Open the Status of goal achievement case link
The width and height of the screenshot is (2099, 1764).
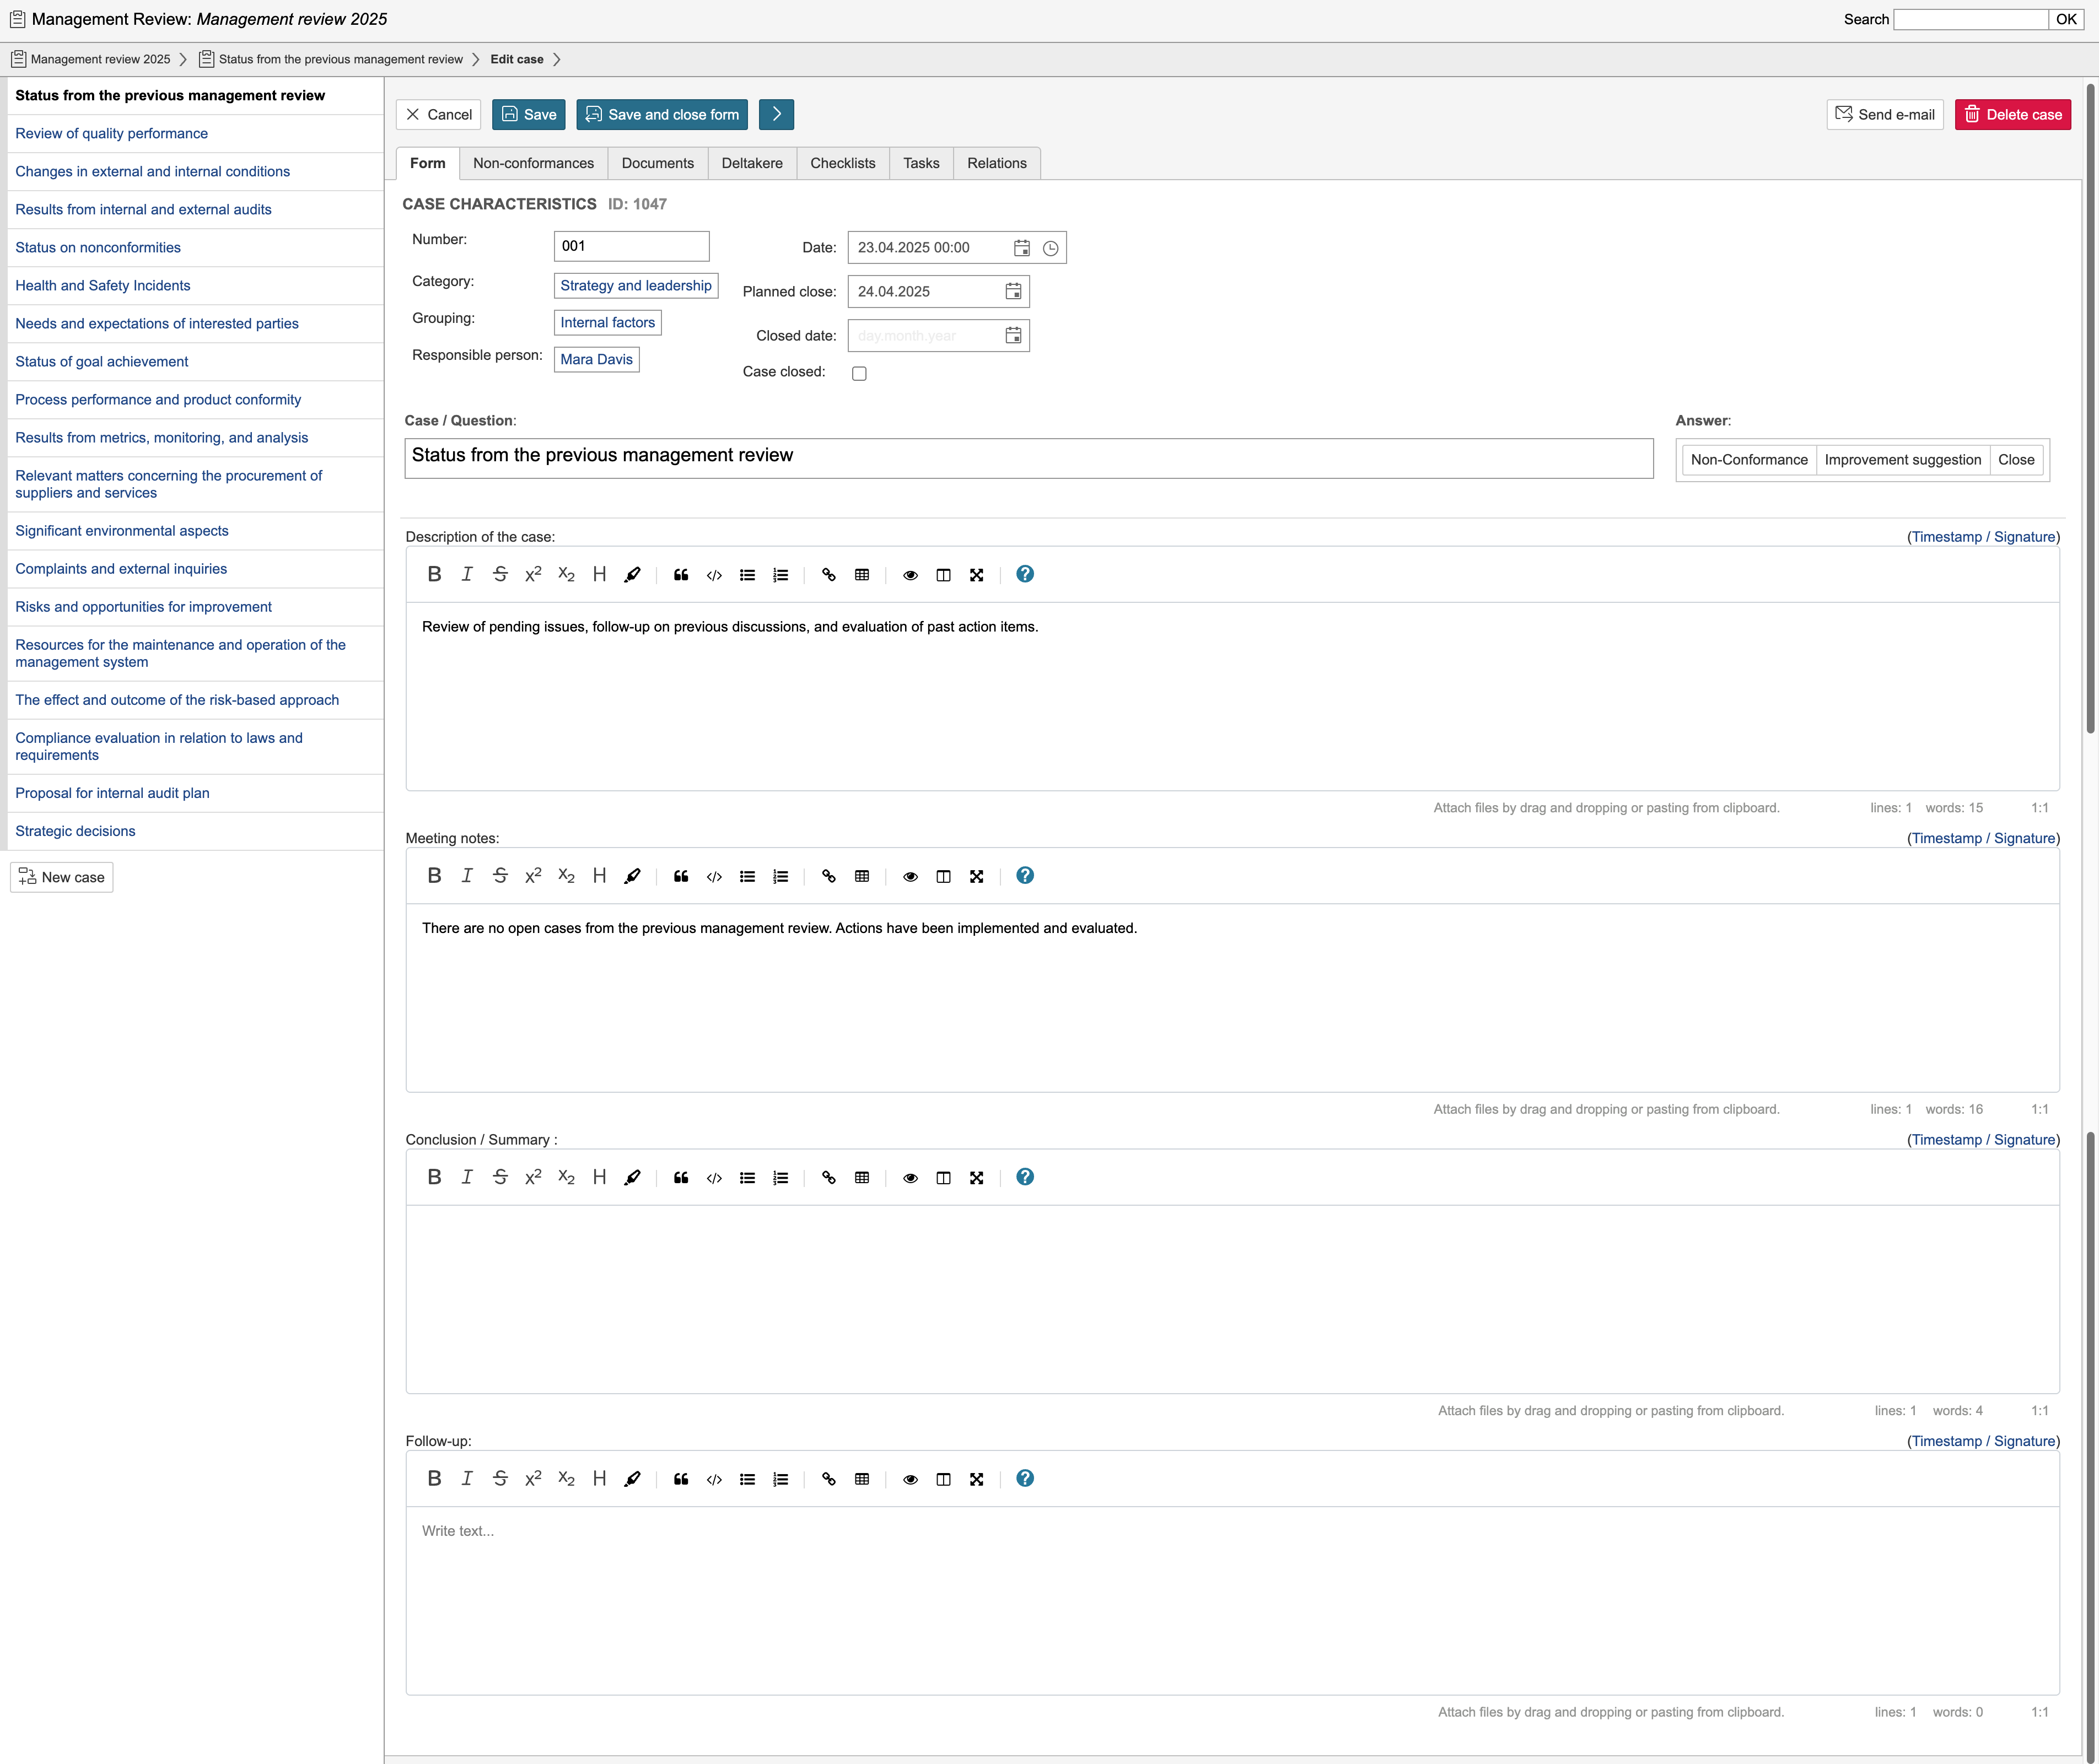tap(101, 361)
